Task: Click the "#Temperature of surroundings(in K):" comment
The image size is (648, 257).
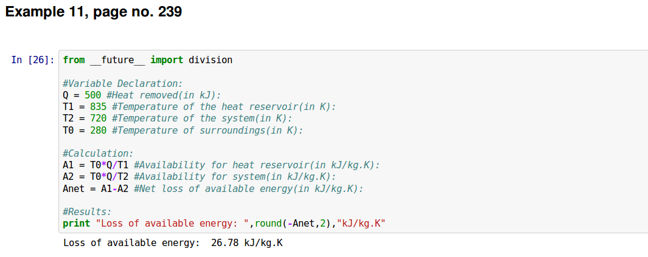Action: tap(207, 130)
